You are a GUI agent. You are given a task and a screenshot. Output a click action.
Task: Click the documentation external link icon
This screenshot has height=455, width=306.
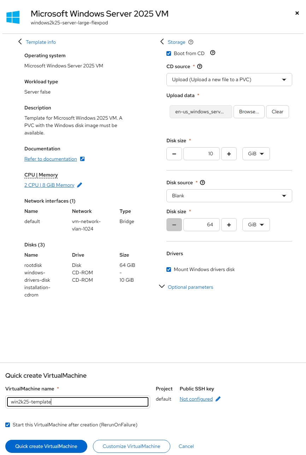82,159
